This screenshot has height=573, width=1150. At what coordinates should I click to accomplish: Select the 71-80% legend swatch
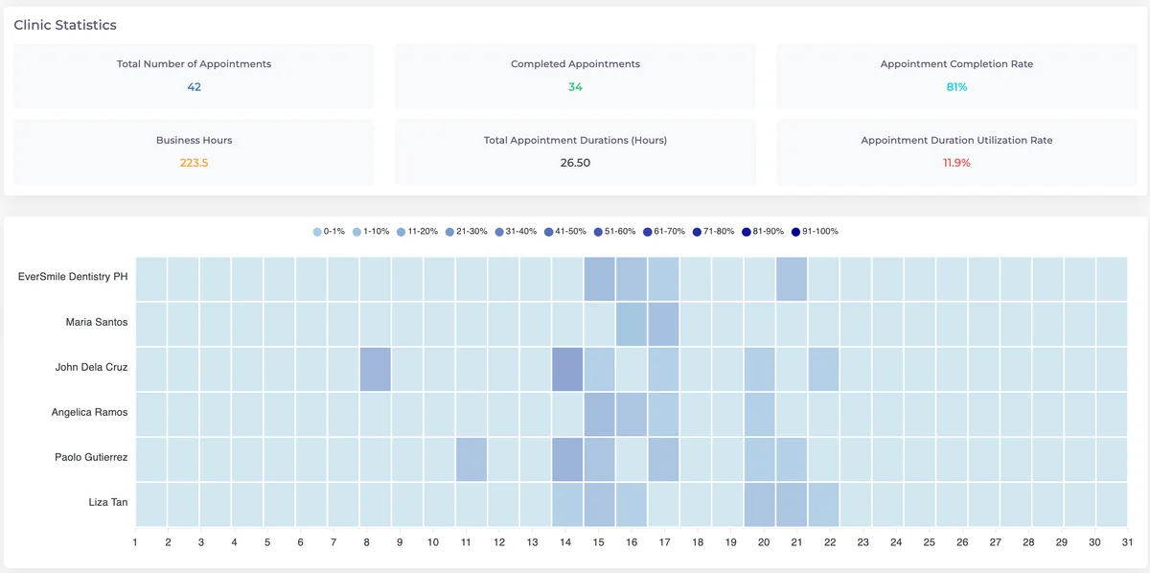click(x=697, y=231)
